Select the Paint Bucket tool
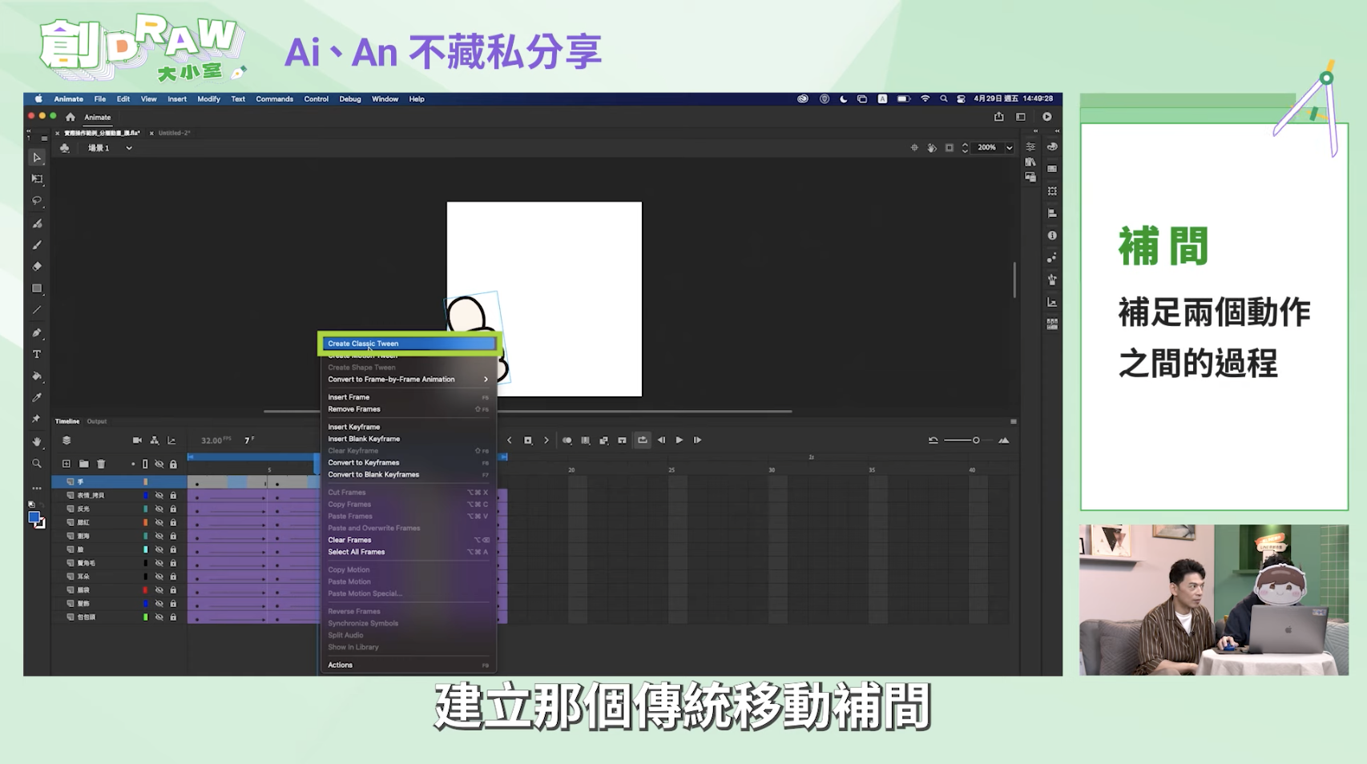Image resolution: width=1367 pixels, height=764 pixels. pos(37,376)
